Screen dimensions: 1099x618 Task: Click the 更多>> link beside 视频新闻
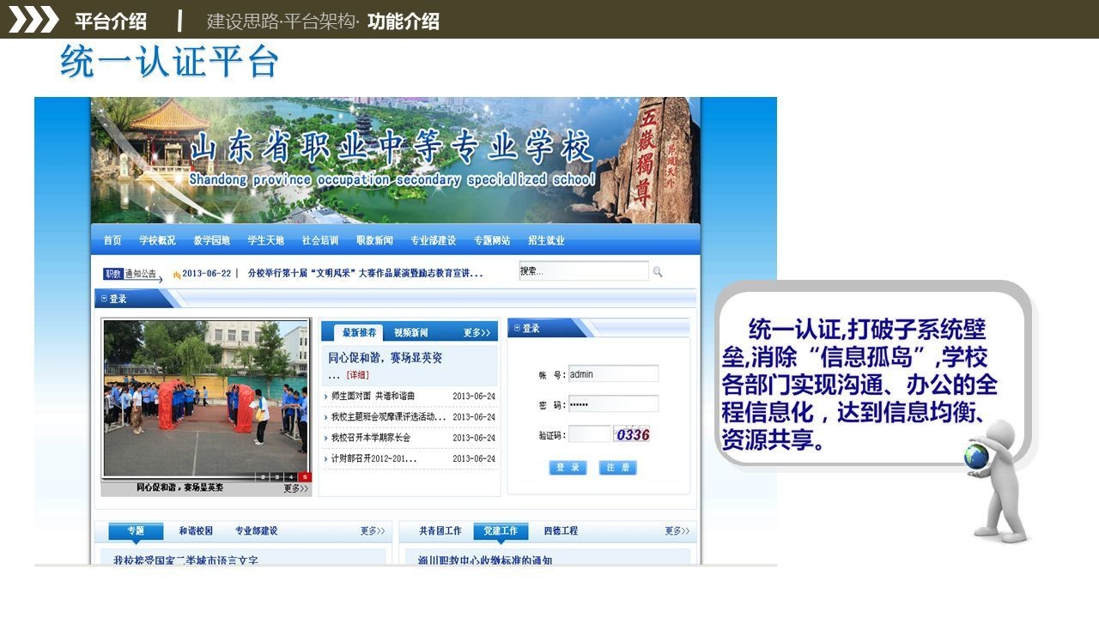click(x=477, y=332)
